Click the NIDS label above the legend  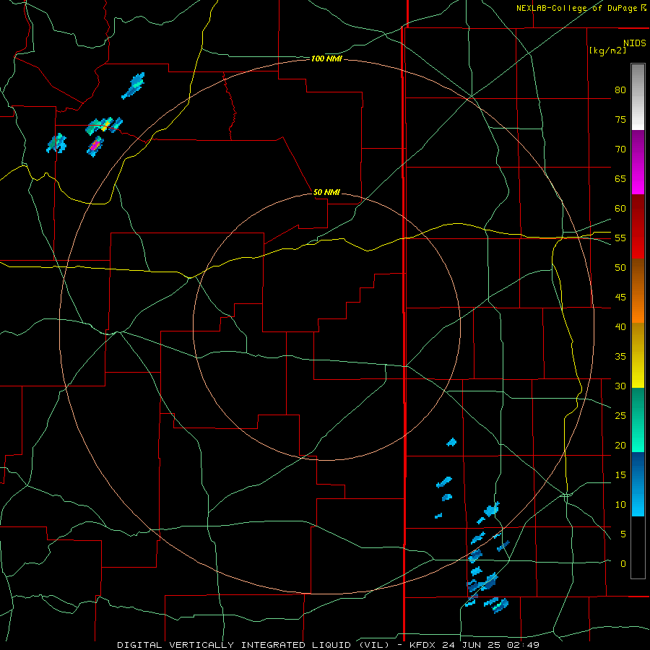click(634, 43)
